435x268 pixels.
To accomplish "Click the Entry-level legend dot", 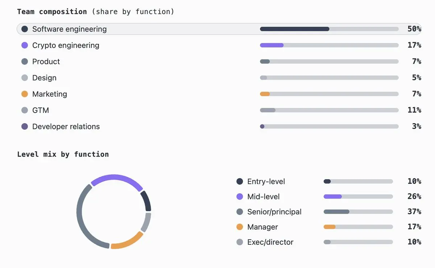I will click(240, 181).
